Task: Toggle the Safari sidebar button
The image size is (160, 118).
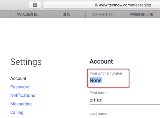Action: tap(35, 5)
